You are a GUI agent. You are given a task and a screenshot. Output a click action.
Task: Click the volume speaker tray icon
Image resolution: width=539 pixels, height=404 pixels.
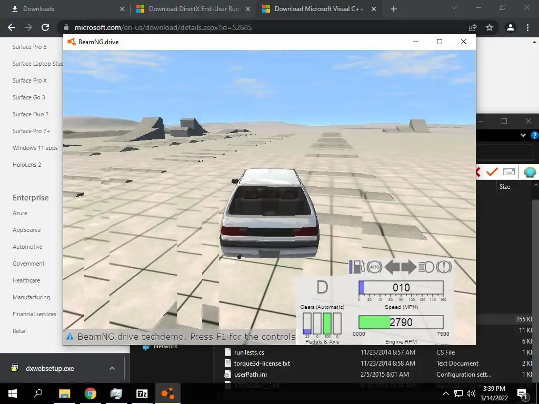pyautogui.click(x=471, y=393)
